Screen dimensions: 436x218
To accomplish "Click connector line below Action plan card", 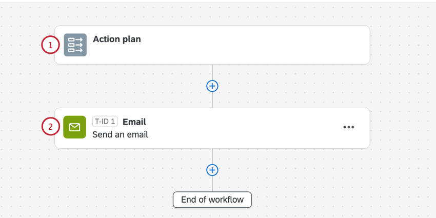I will 212,72.
